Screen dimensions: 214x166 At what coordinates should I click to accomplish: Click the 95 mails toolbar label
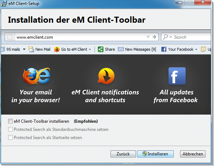[x=13, y=49]
